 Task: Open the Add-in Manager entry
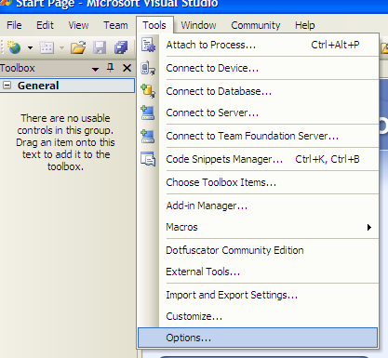click(x=258, y=206)
